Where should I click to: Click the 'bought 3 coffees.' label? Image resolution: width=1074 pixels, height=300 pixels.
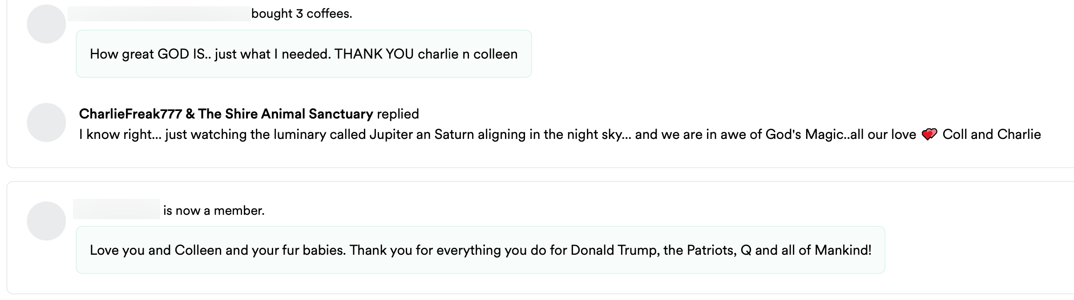(x=302, y=14)
